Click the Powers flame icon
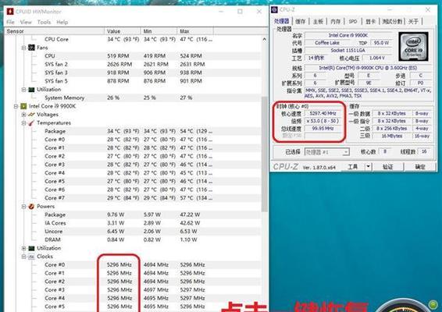The image size is (442, 312). pyautogui.click(x=31, y=207)
